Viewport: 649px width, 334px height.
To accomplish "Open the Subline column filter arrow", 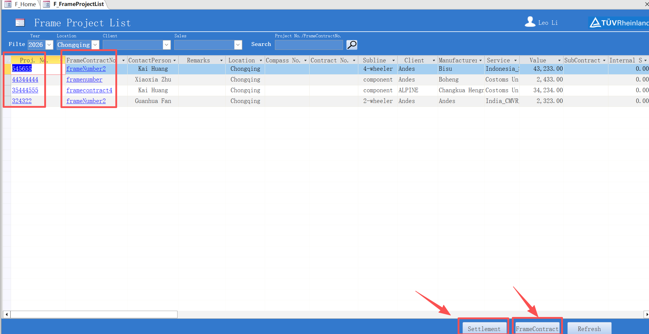I will pos(394,61).
